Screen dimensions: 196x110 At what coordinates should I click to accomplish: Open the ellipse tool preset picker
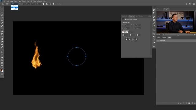point(8,4)
